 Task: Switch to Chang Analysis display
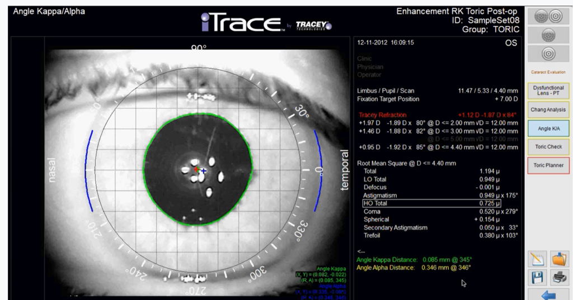point(548,109)
